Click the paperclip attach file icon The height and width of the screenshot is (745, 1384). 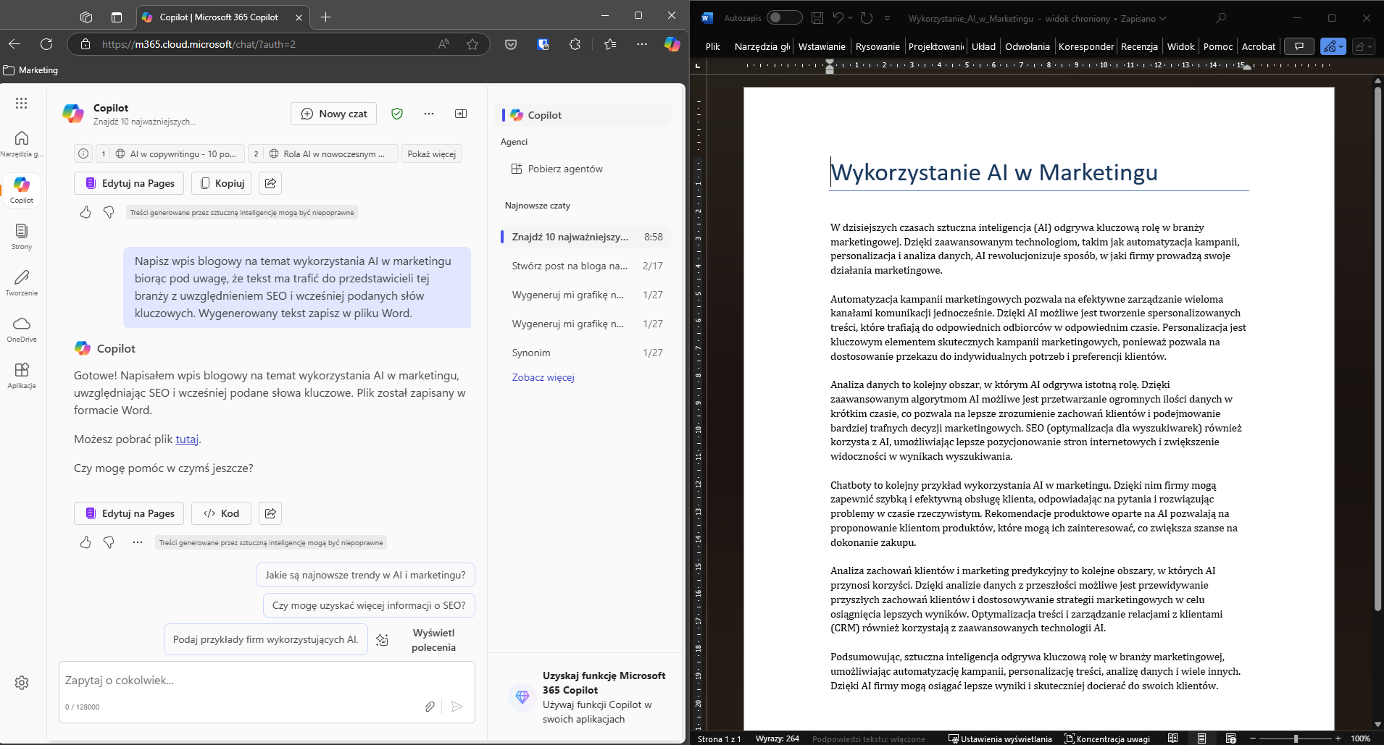click(x=430, y=707)
